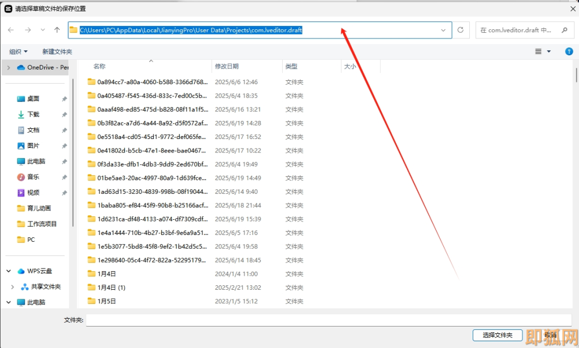
Task: Sort files by the 修改日期 column
Action: (x=227, y=67)
